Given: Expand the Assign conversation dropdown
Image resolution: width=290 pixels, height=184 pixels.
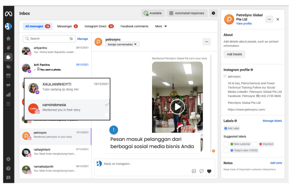Looking at the screenshot, I should click(122, 44).
